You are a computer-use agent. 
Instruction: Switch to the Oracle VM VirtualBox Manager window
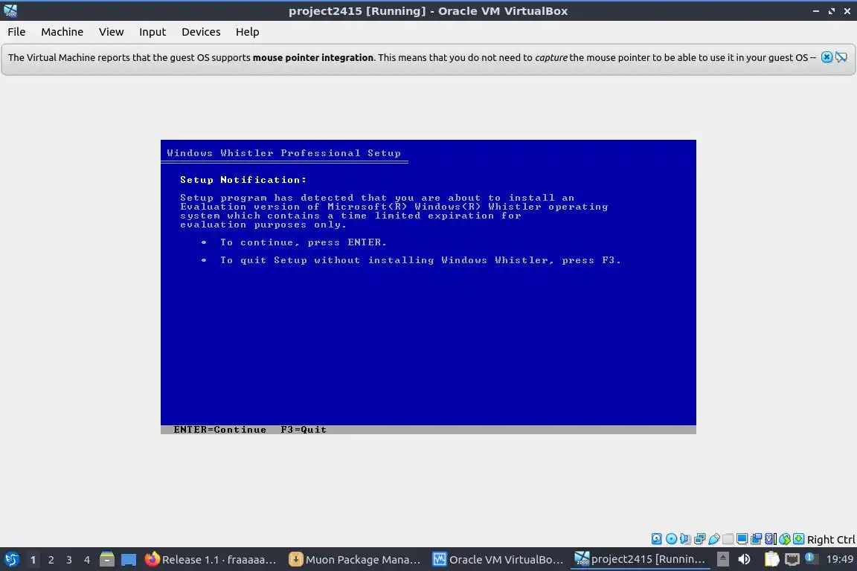coord(498,560)
